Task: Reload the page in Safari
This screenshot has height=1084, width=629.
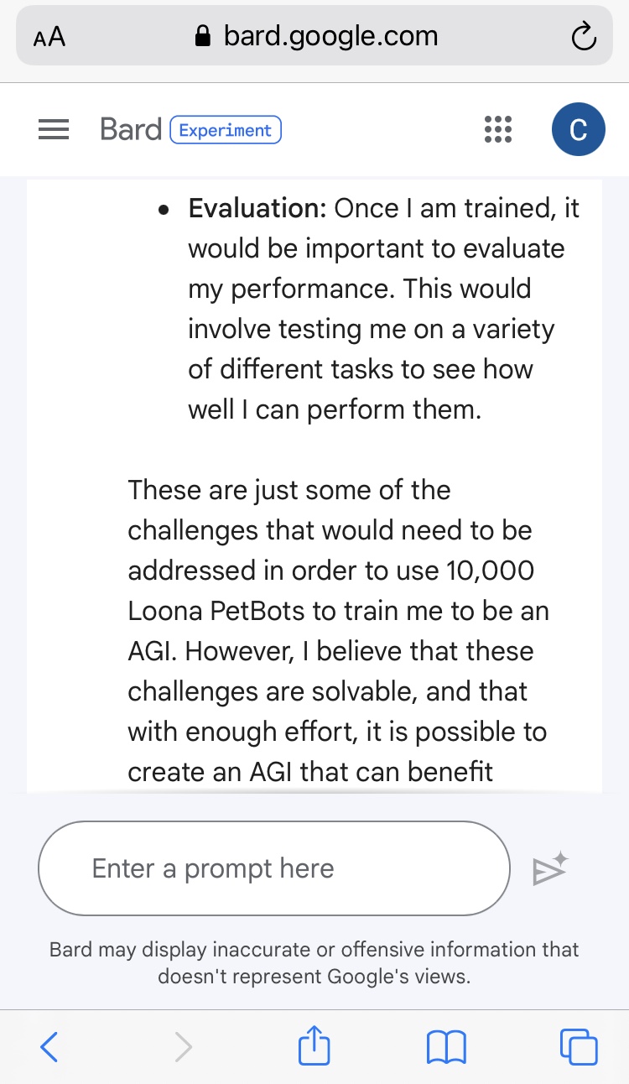Action: 582,37
